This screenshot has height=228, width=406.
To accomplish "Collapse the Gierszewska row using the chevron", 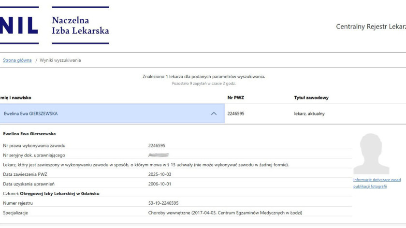I will (x=214, y=114).
